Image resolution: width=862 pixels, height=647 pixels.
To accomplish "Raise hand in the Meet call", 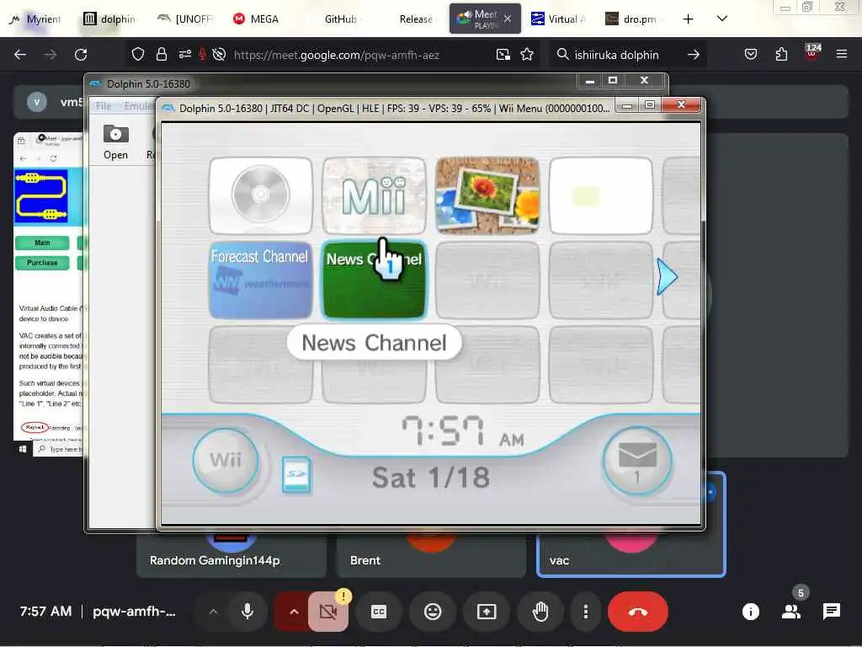I will (540, 612).
